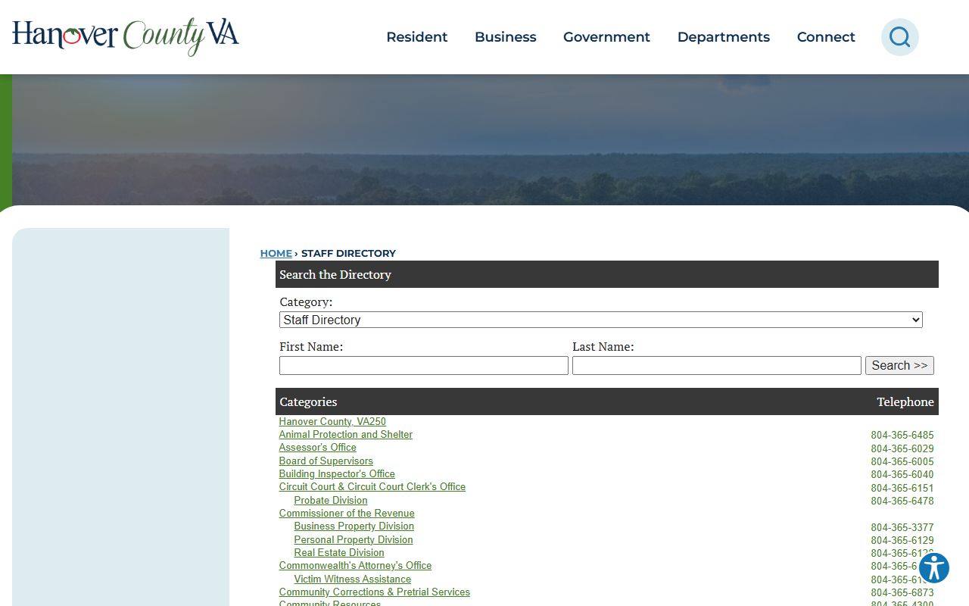Click phone number 804-365-6873
969x606 pixels.
(x=902, y=592)
